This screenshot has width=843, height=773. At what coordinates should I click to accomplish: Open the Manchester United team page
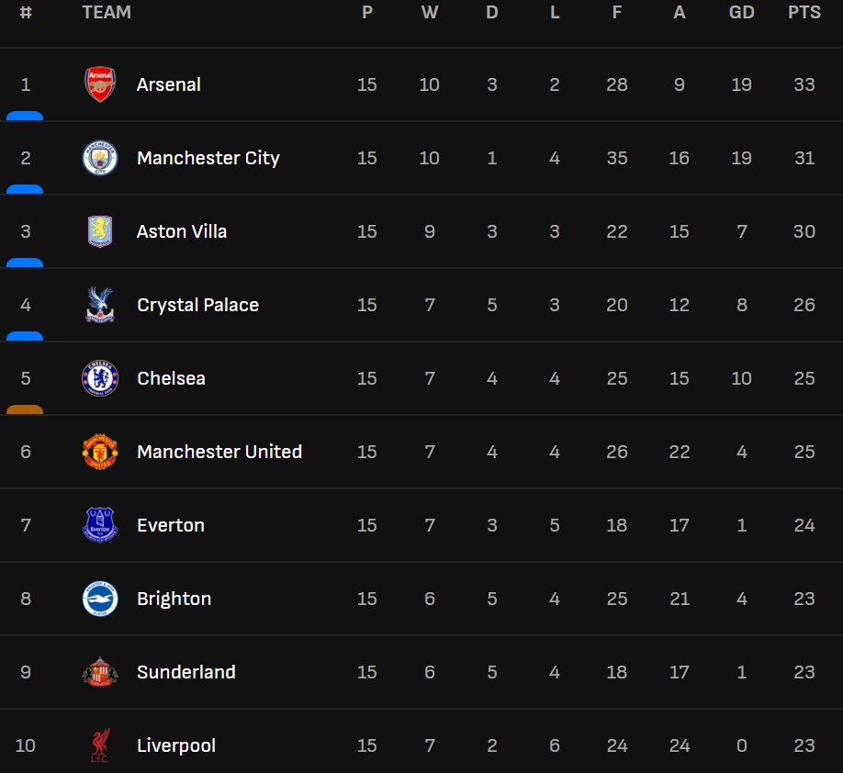219,452
